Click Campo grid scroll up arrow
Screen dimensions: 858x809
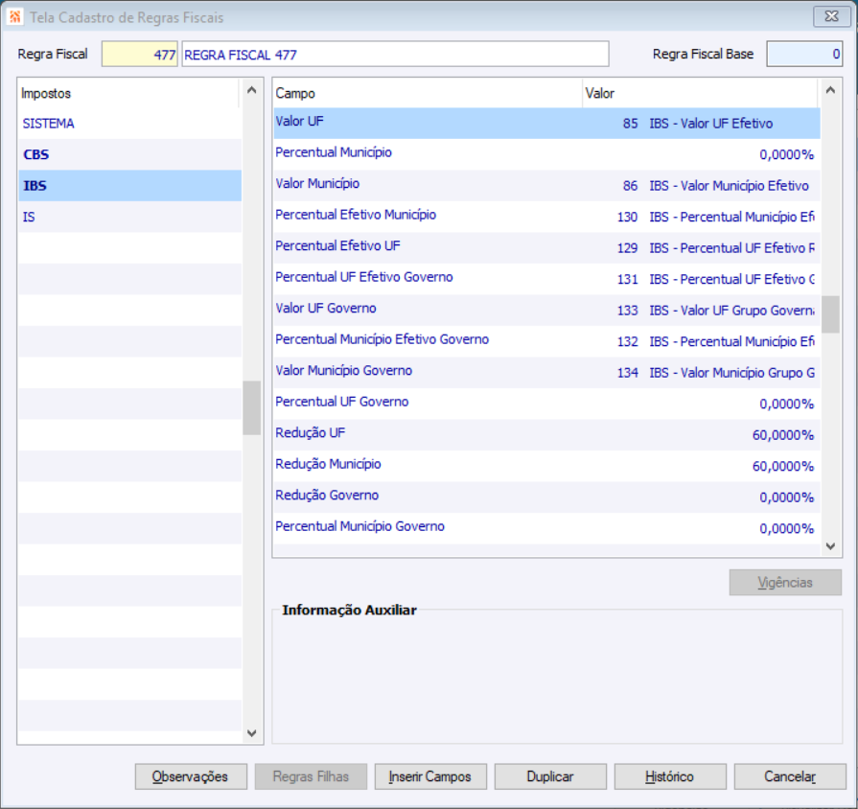[x=830, y=90]
